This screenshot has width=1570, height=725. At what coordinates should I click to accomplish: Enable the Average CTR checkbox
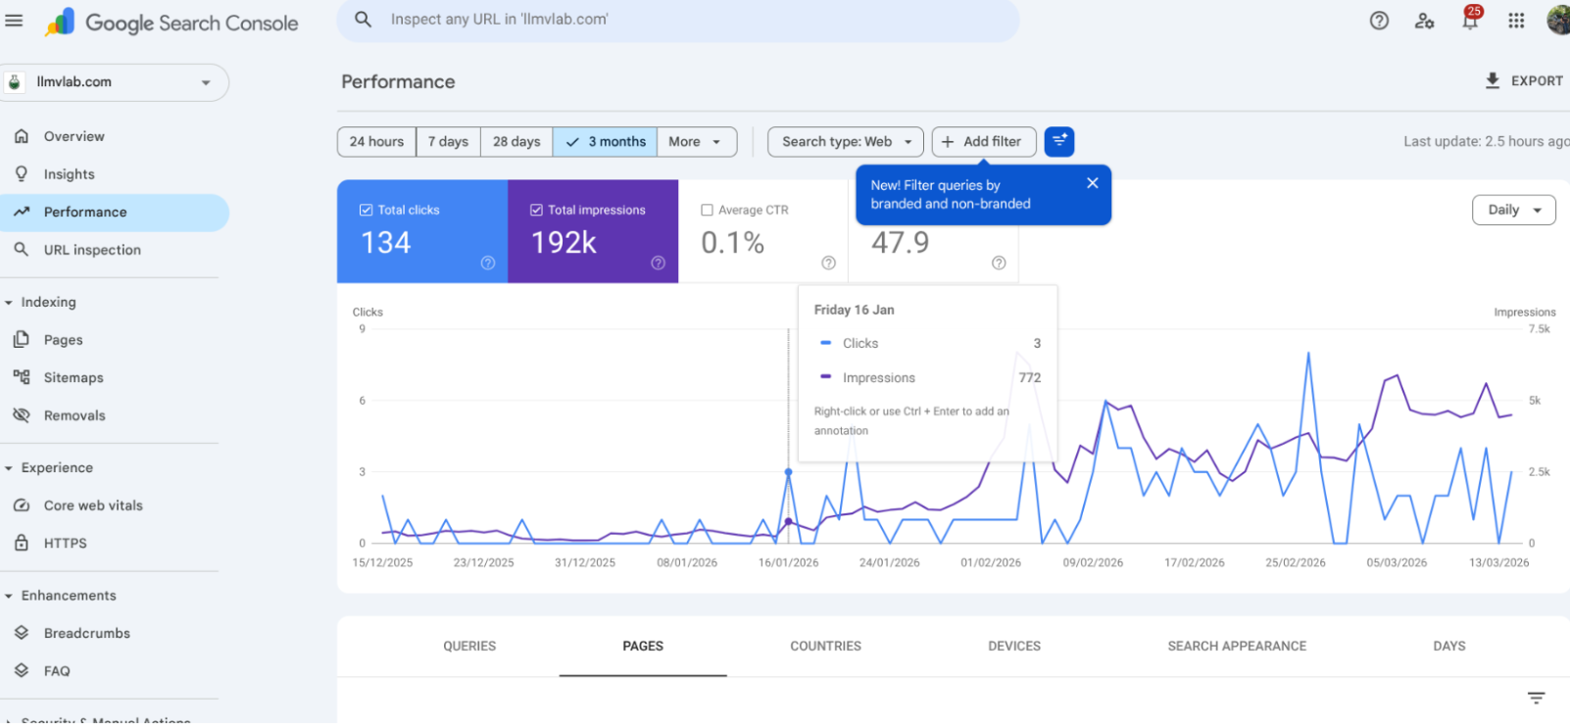(x=707, y=210)
